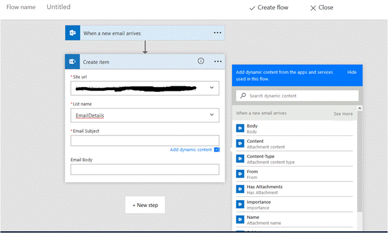Click the Body dynamic content icon
This screenshot has height=233, width=388.
tap(240, 128)
